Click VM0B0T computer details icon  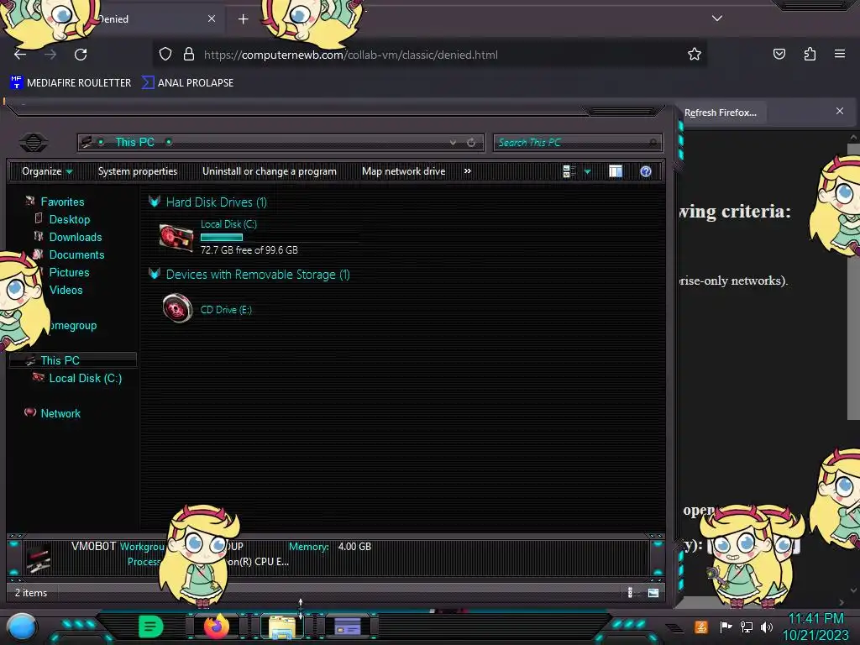coord(38,558)
